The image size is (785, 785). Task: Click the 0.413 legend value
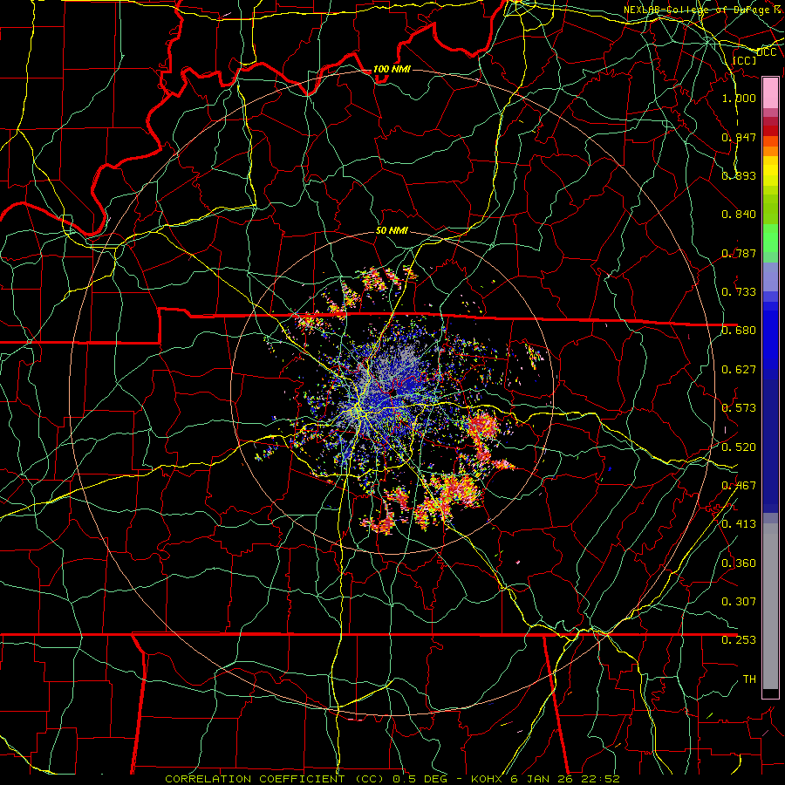pyautogui.click(x=739, y=524)
